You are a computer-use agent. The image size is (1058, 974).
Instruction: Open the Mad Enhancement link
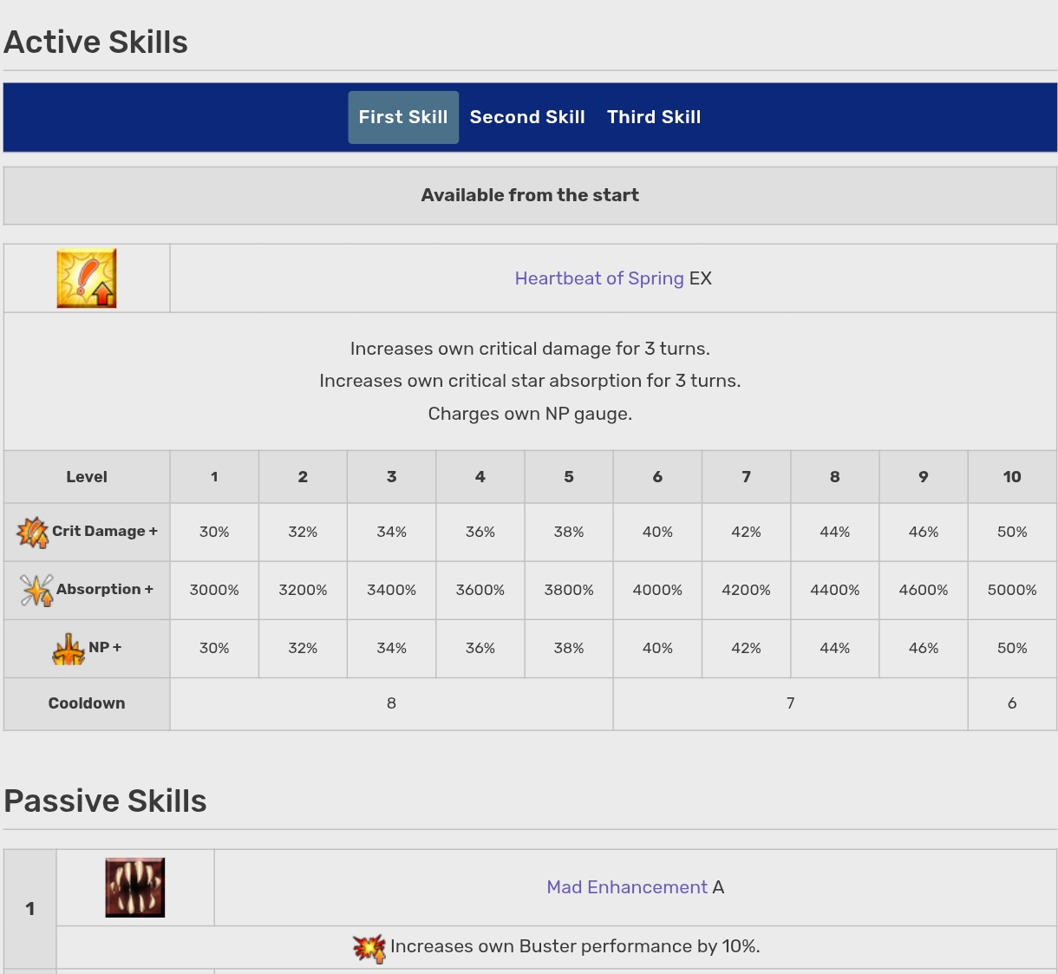(627, 887)
